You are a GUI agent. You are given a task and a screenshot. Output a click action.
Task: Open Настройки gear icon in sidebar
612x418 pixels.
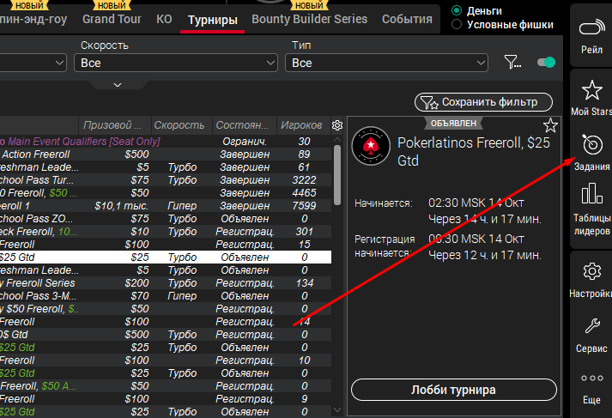[591, 273]
